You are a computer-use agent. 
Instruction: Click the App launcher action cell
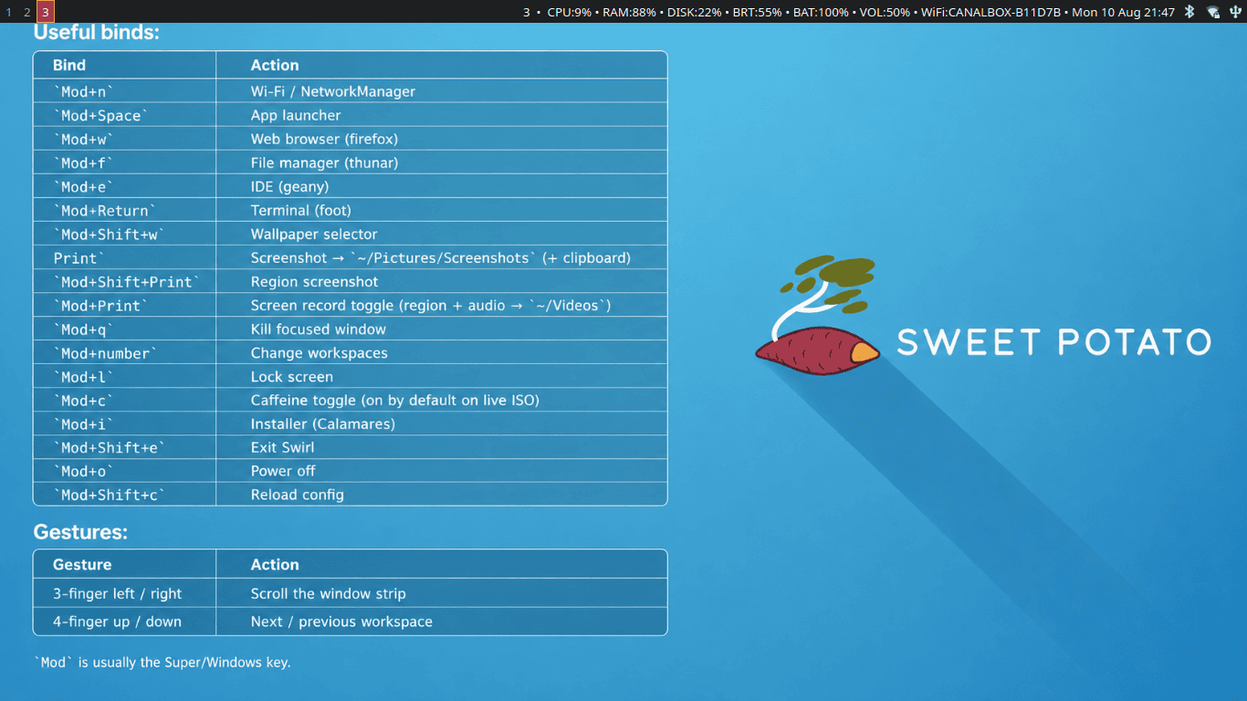coord(441,115)
